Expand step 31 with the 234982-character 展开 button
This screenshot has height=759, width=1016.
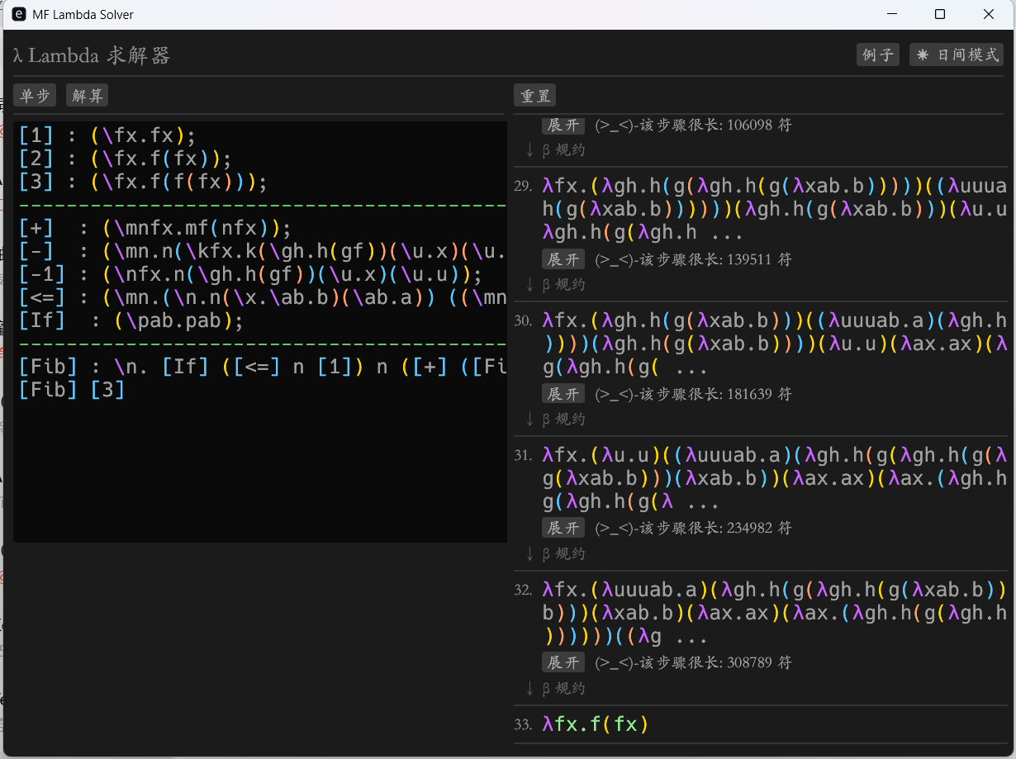[563, 528]
